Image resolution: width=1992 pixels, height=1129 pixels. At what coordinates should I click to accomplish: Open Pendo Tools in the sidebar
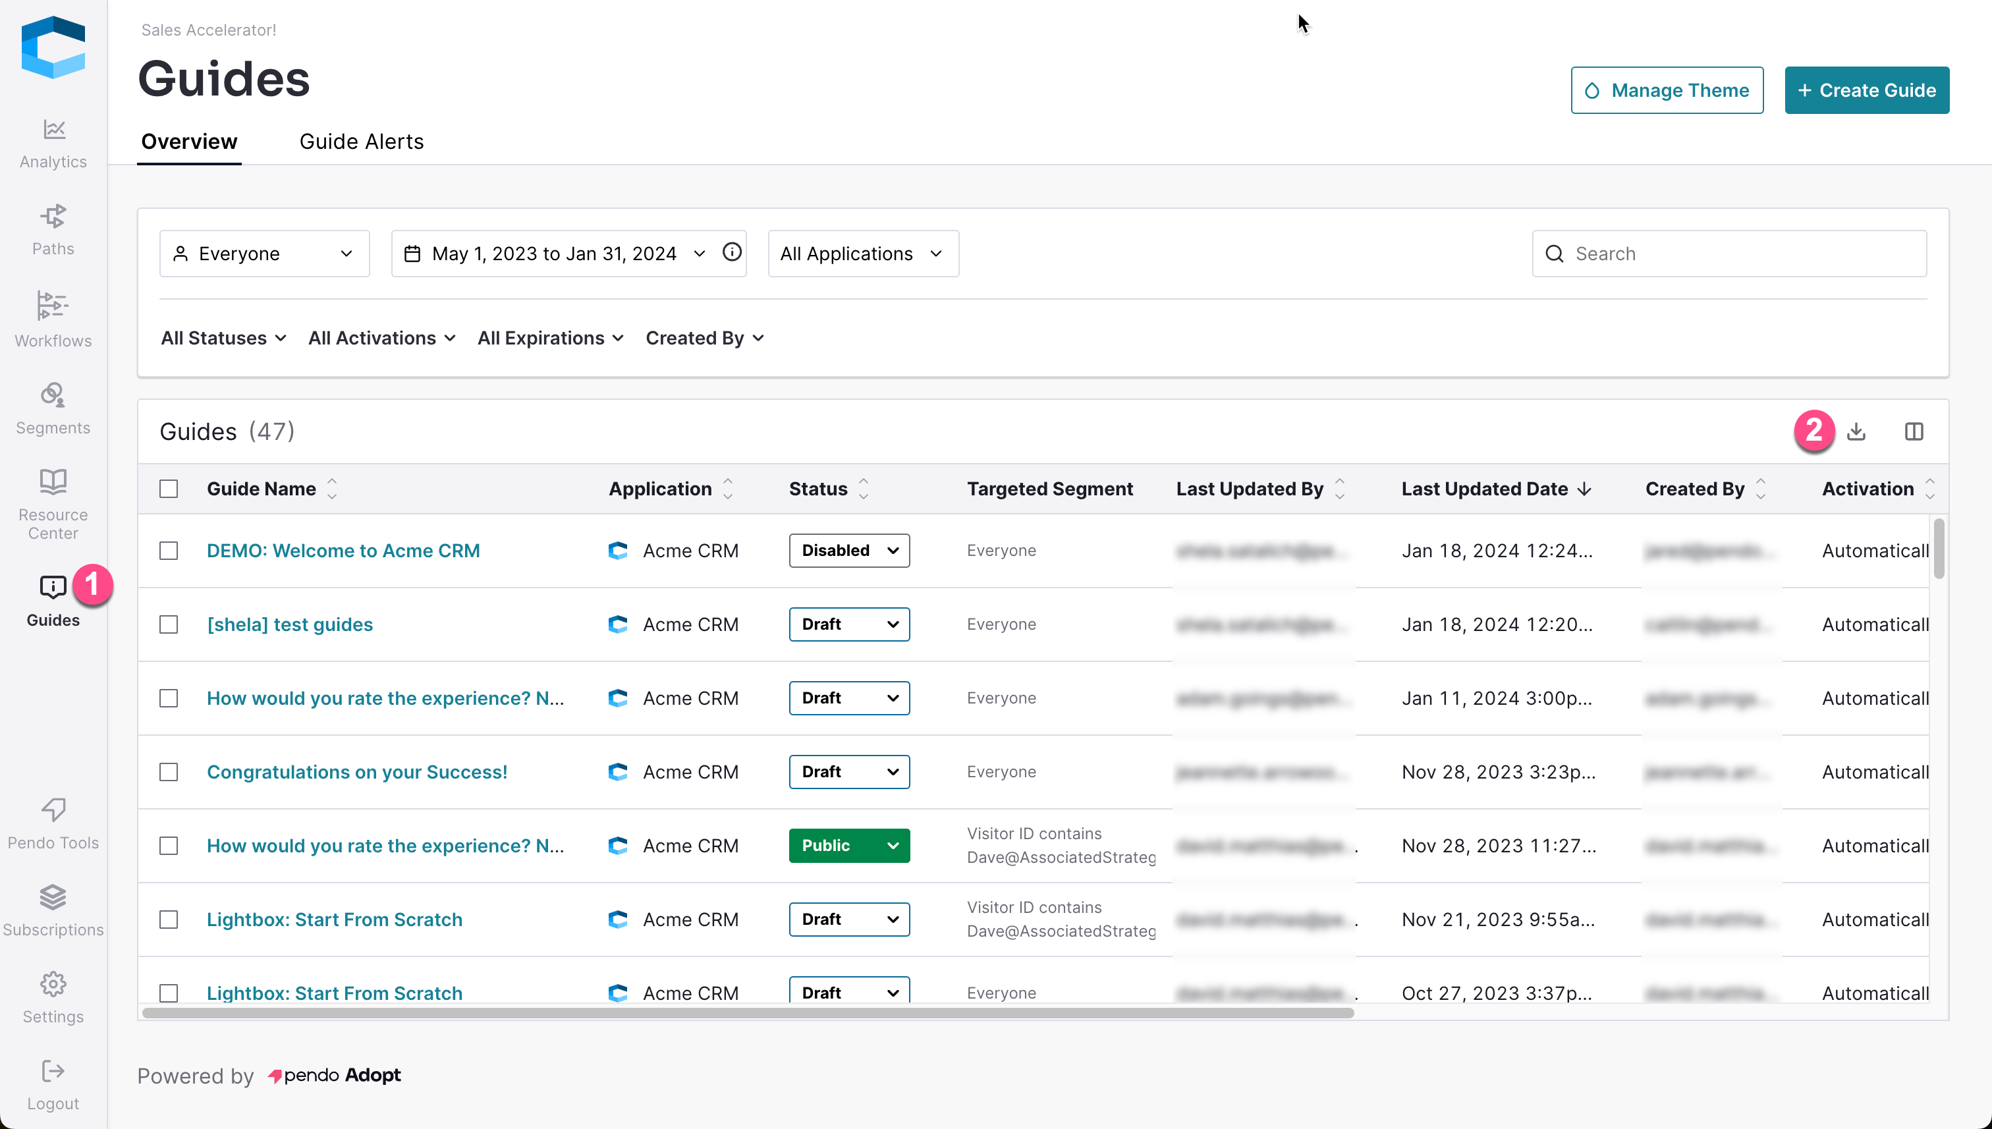53,824
